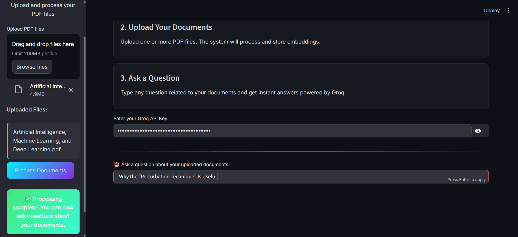Click 'Upload one or more PDF files' description
This screenshot has height=237, width=518.
click(220, 42)
